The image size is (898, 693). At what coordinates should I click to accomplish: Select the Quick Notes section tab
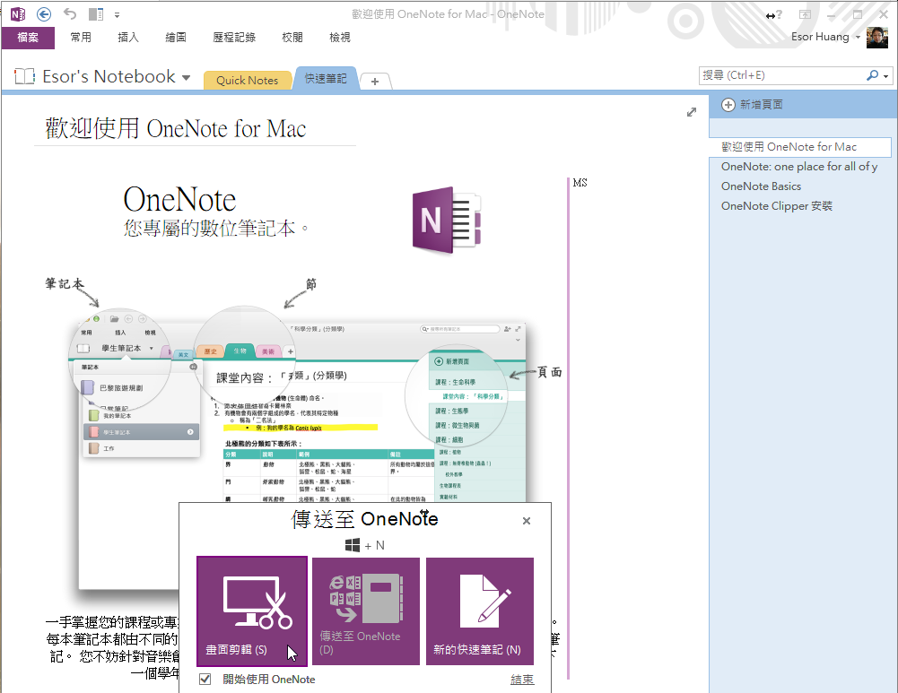pos(247,80)
